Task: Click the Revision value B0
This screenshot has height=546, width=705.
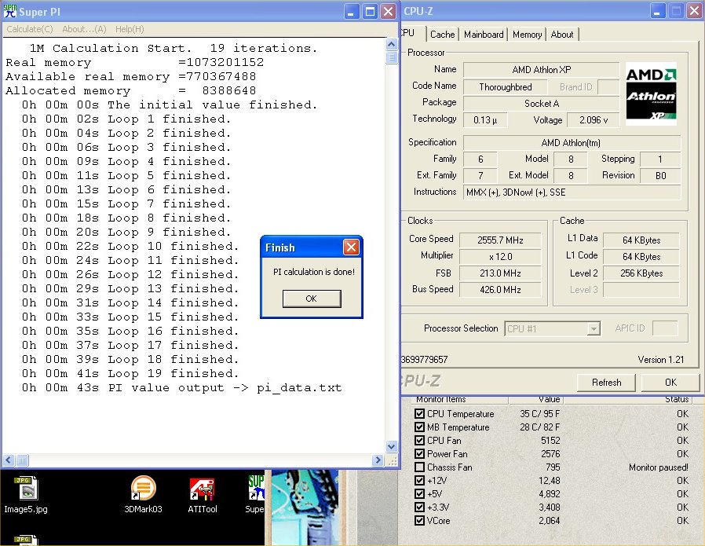Action: [660, 175]
